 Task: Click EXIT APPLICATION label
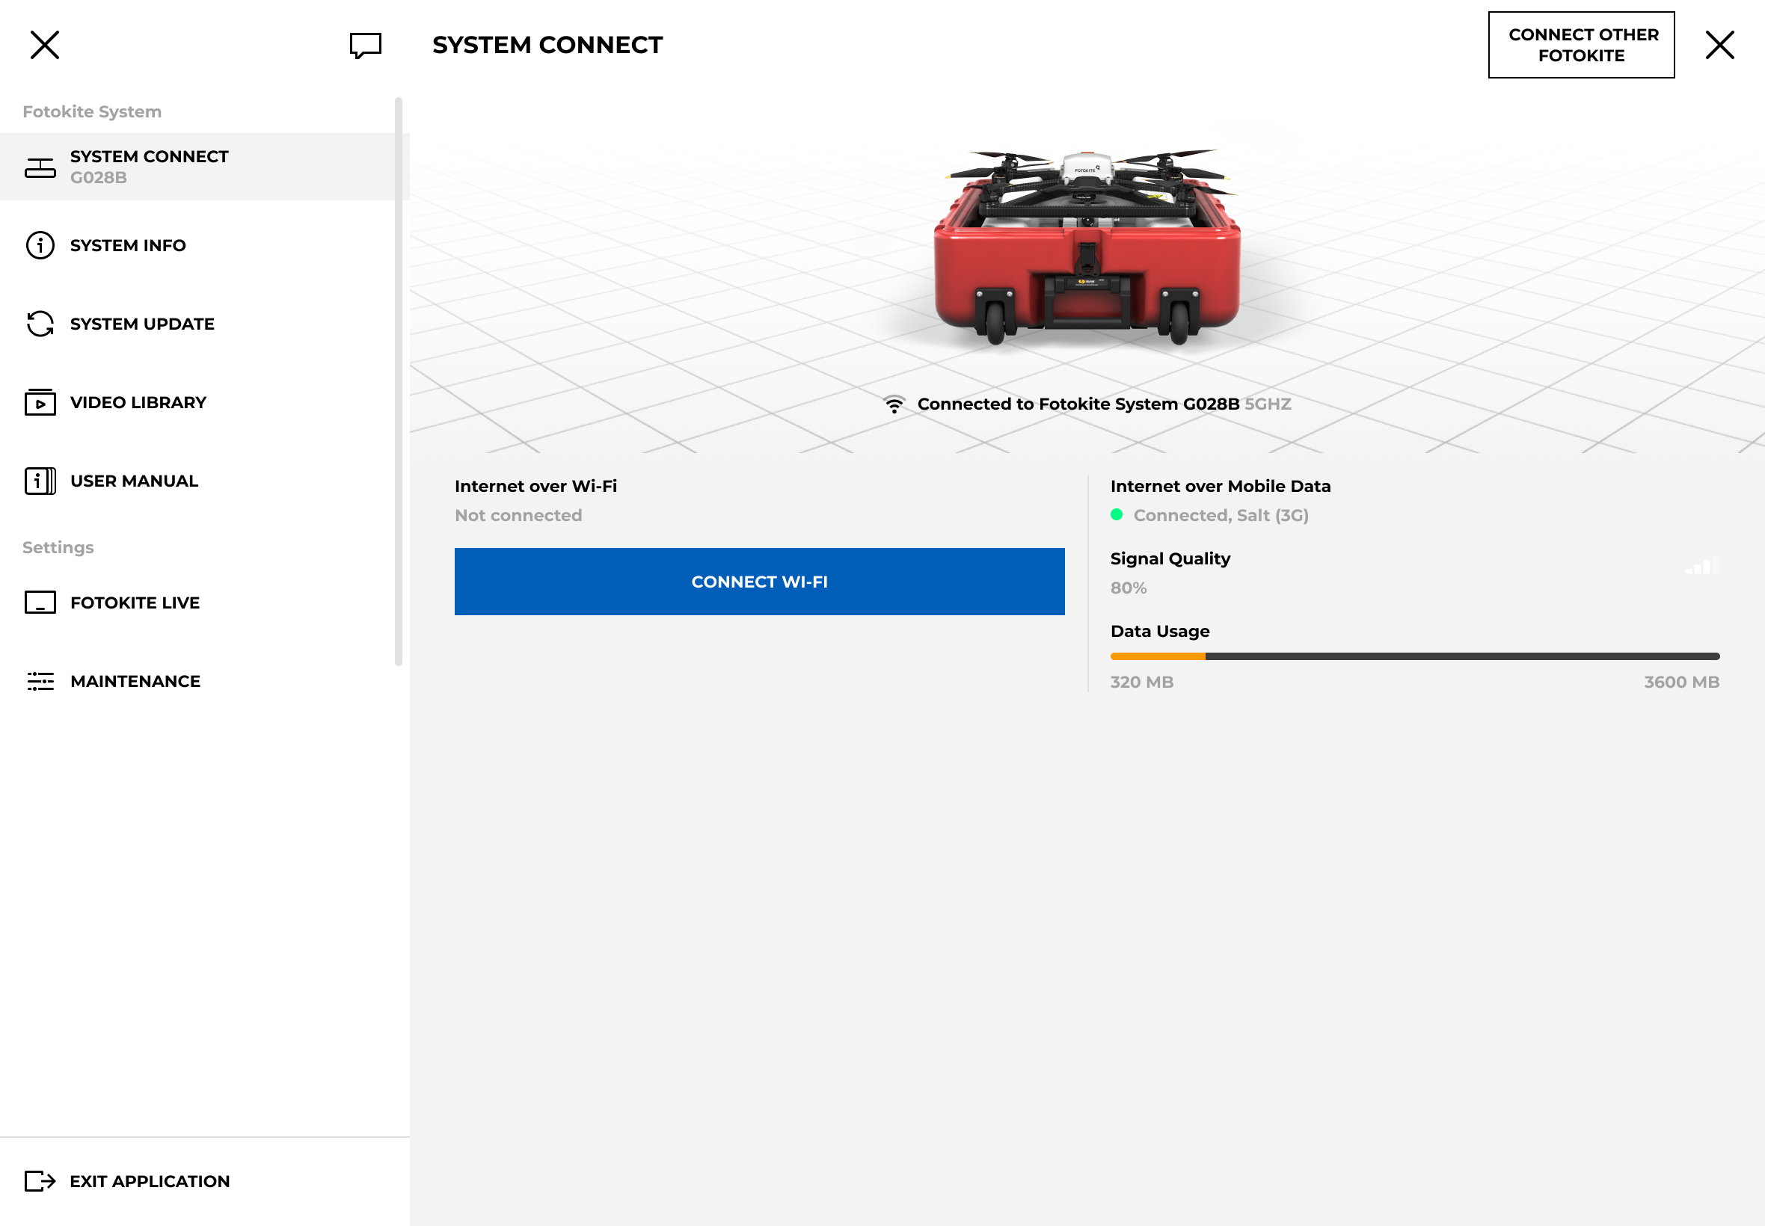coord(150,1181)
